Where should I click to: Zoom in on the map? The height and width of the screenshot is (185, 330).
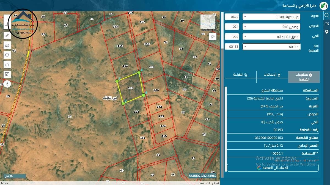click(x=7, y=18)
